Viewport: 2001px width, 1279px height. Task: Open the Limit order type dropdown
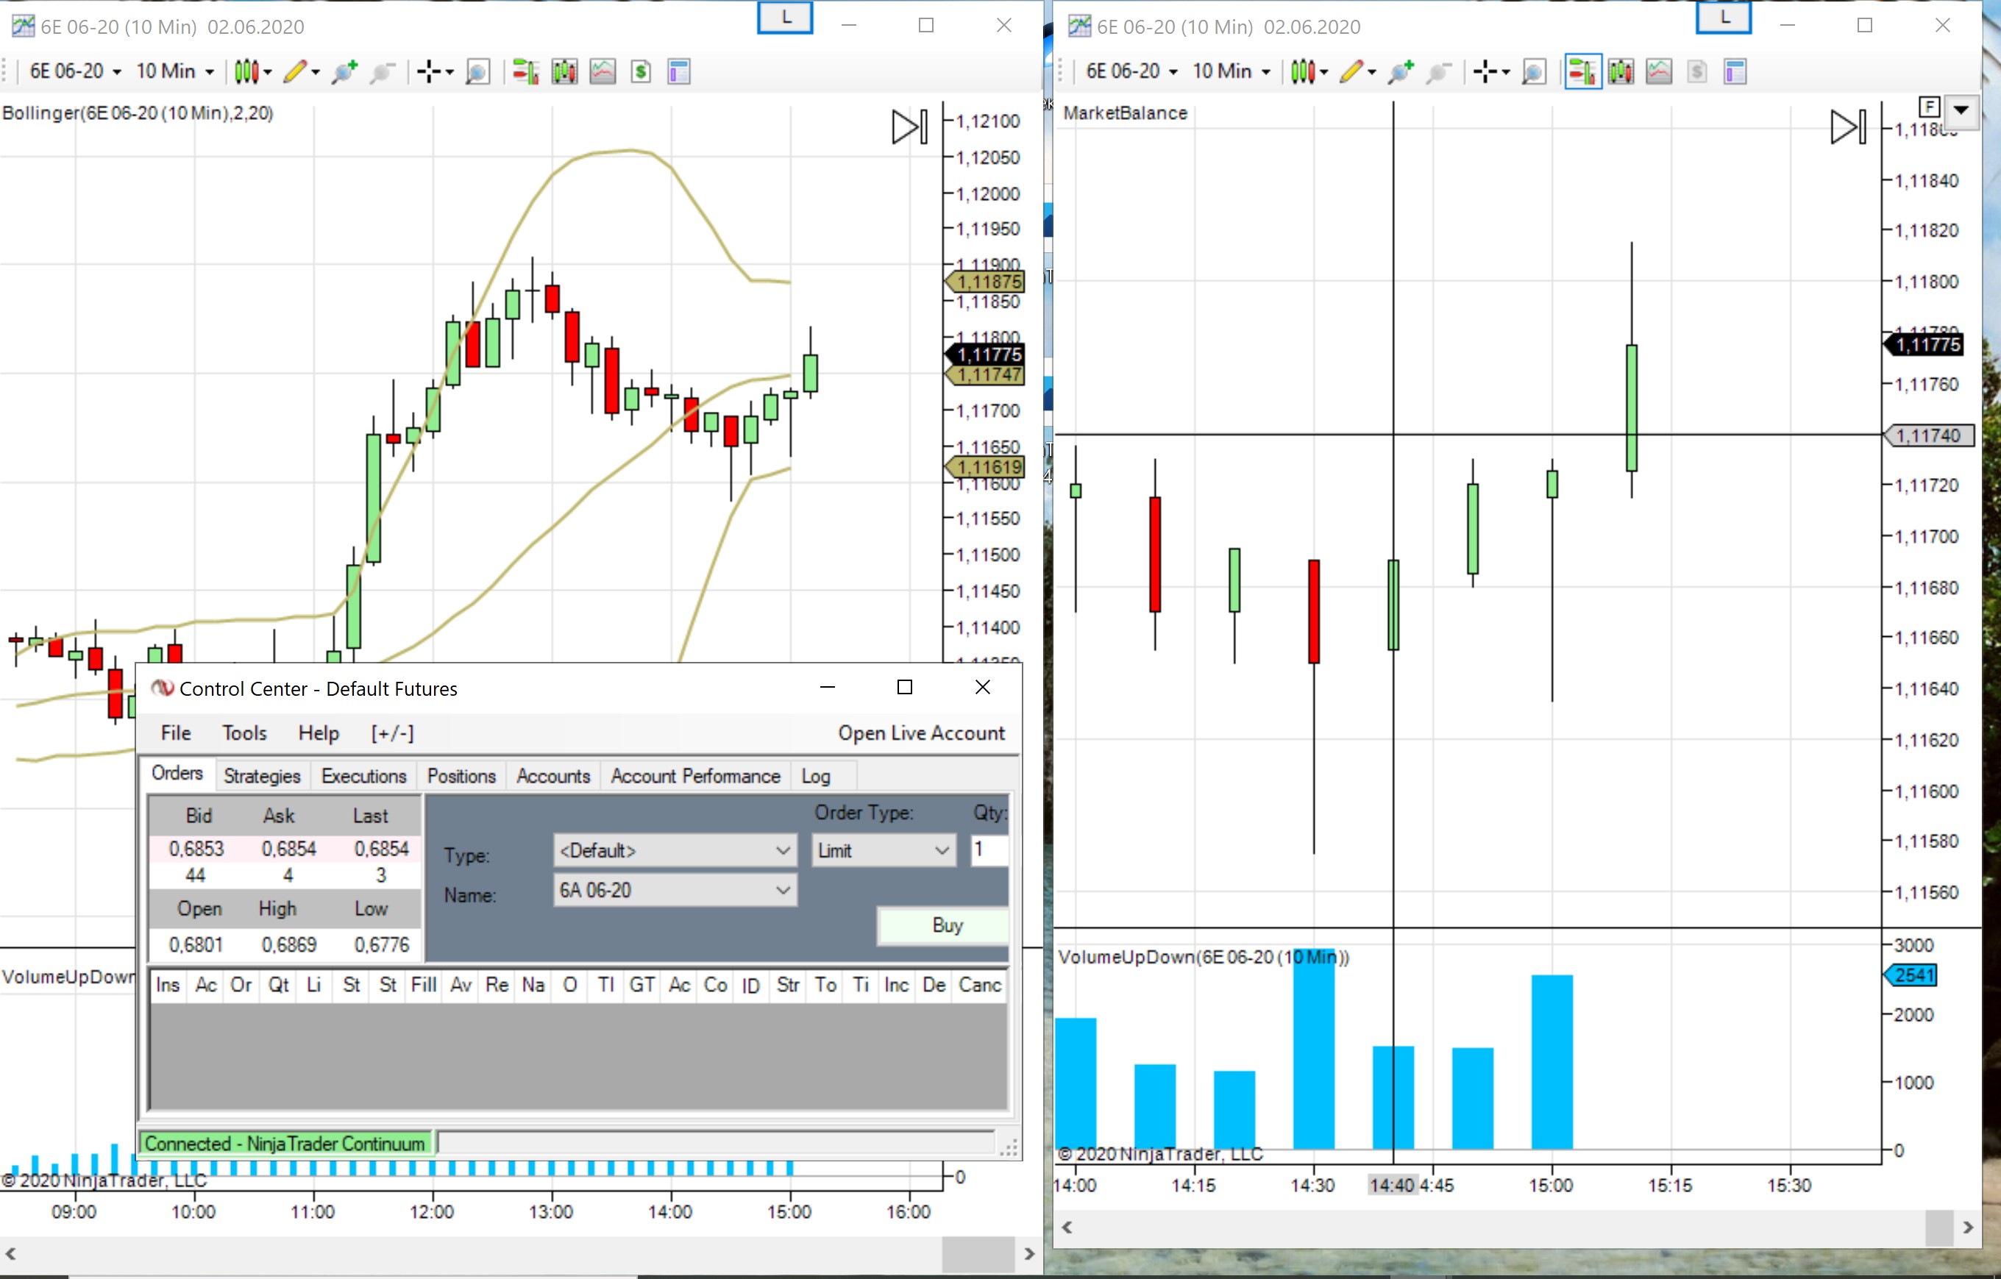click(x=883, y=850)
